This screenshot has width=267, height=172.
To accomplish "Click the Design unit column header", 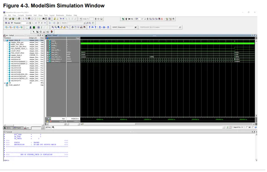I will (x=35, y=38).
